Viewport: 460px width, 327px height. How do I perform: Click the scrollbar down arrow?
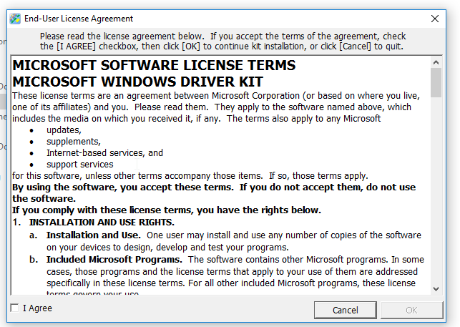(x=436, y=288)
